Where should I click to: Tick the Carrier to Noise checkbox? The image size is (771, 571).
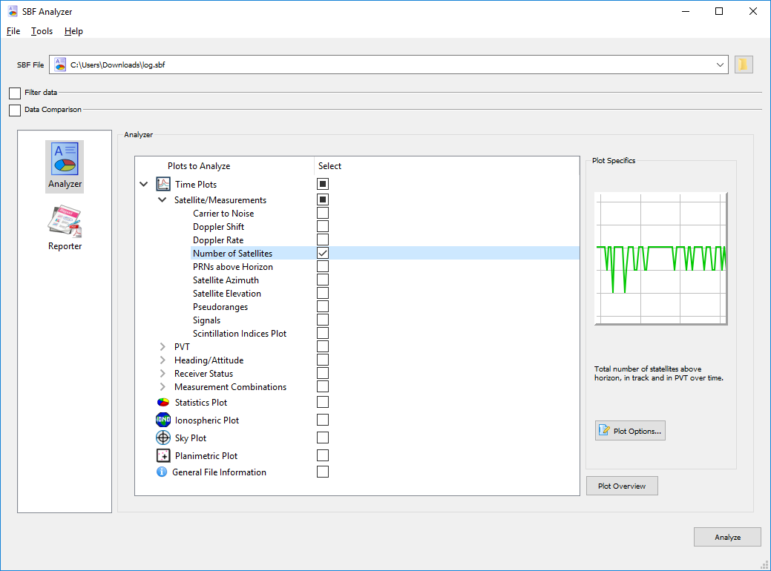click(x=323, y=214)
